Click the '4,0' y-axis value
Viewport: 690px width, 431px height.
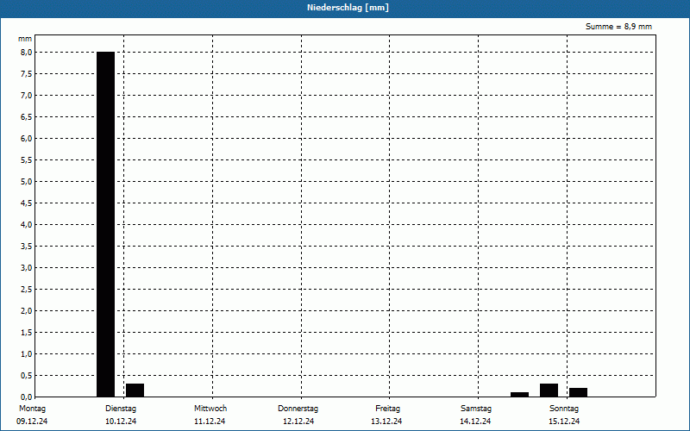27,225
